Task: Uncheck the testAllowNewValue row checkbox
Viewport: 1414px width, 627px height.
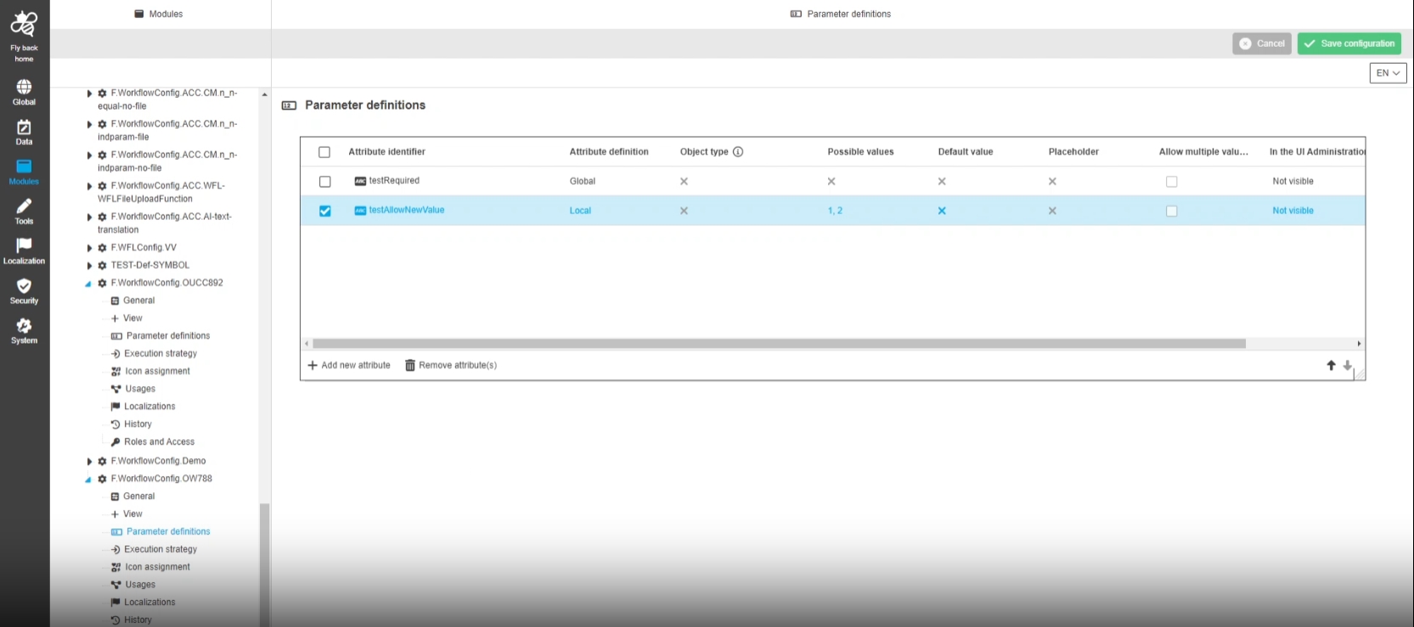Action: pyautogui.click(x=324, y=210)
